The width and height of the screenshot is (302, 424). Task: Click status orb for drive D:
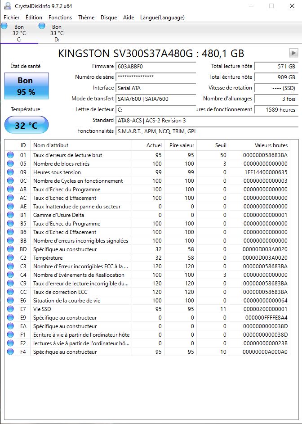coord(42,26)
